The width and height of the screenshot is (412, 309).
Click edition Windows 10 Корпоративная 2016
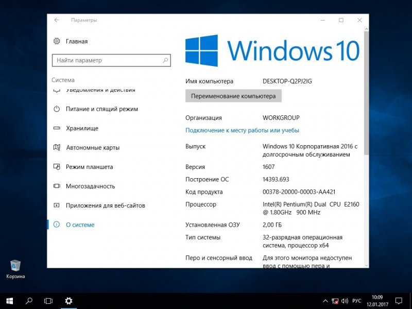pyautogui.click(x=310, y=150)
